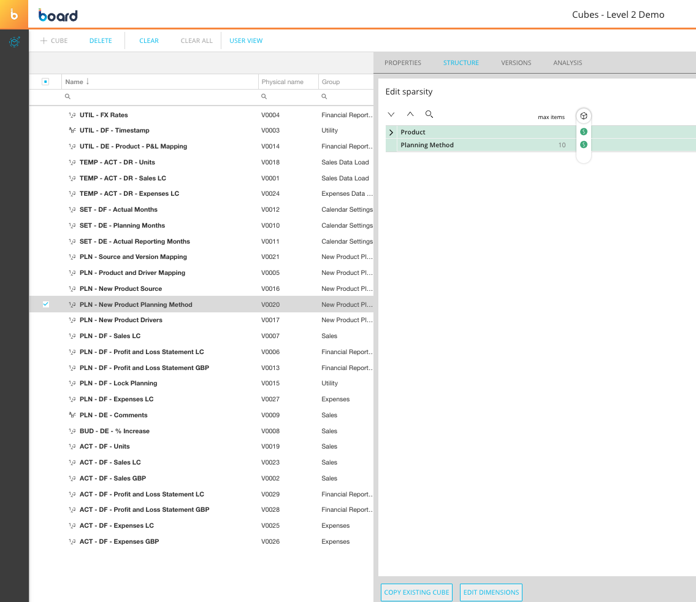Click the type icon of PLN - DF - Lock Planning
The width and height of the screenshot is (696, 602).
pyautogui.click(x=72, y=384)
